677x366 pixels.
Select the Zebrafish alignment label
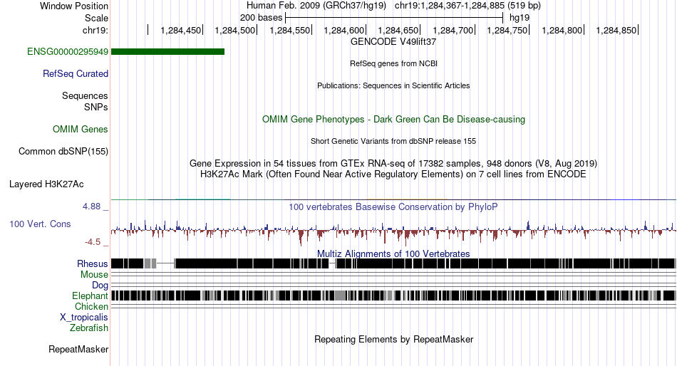[89, 328]
